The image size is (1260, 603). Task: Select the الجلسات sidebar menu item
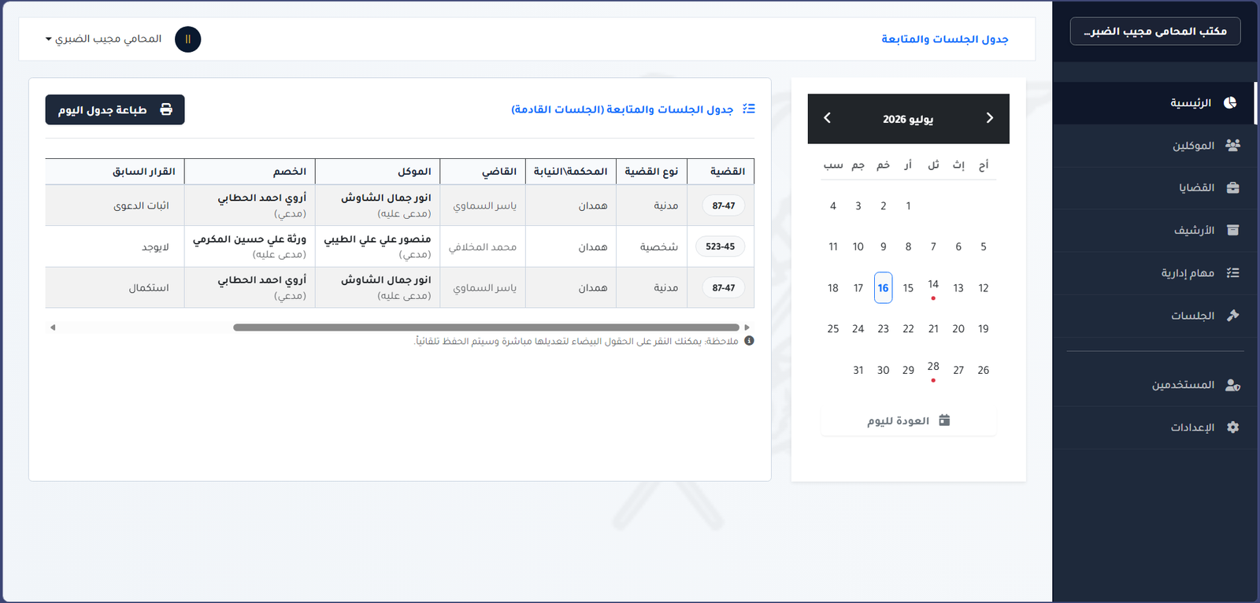point(1154,316)
